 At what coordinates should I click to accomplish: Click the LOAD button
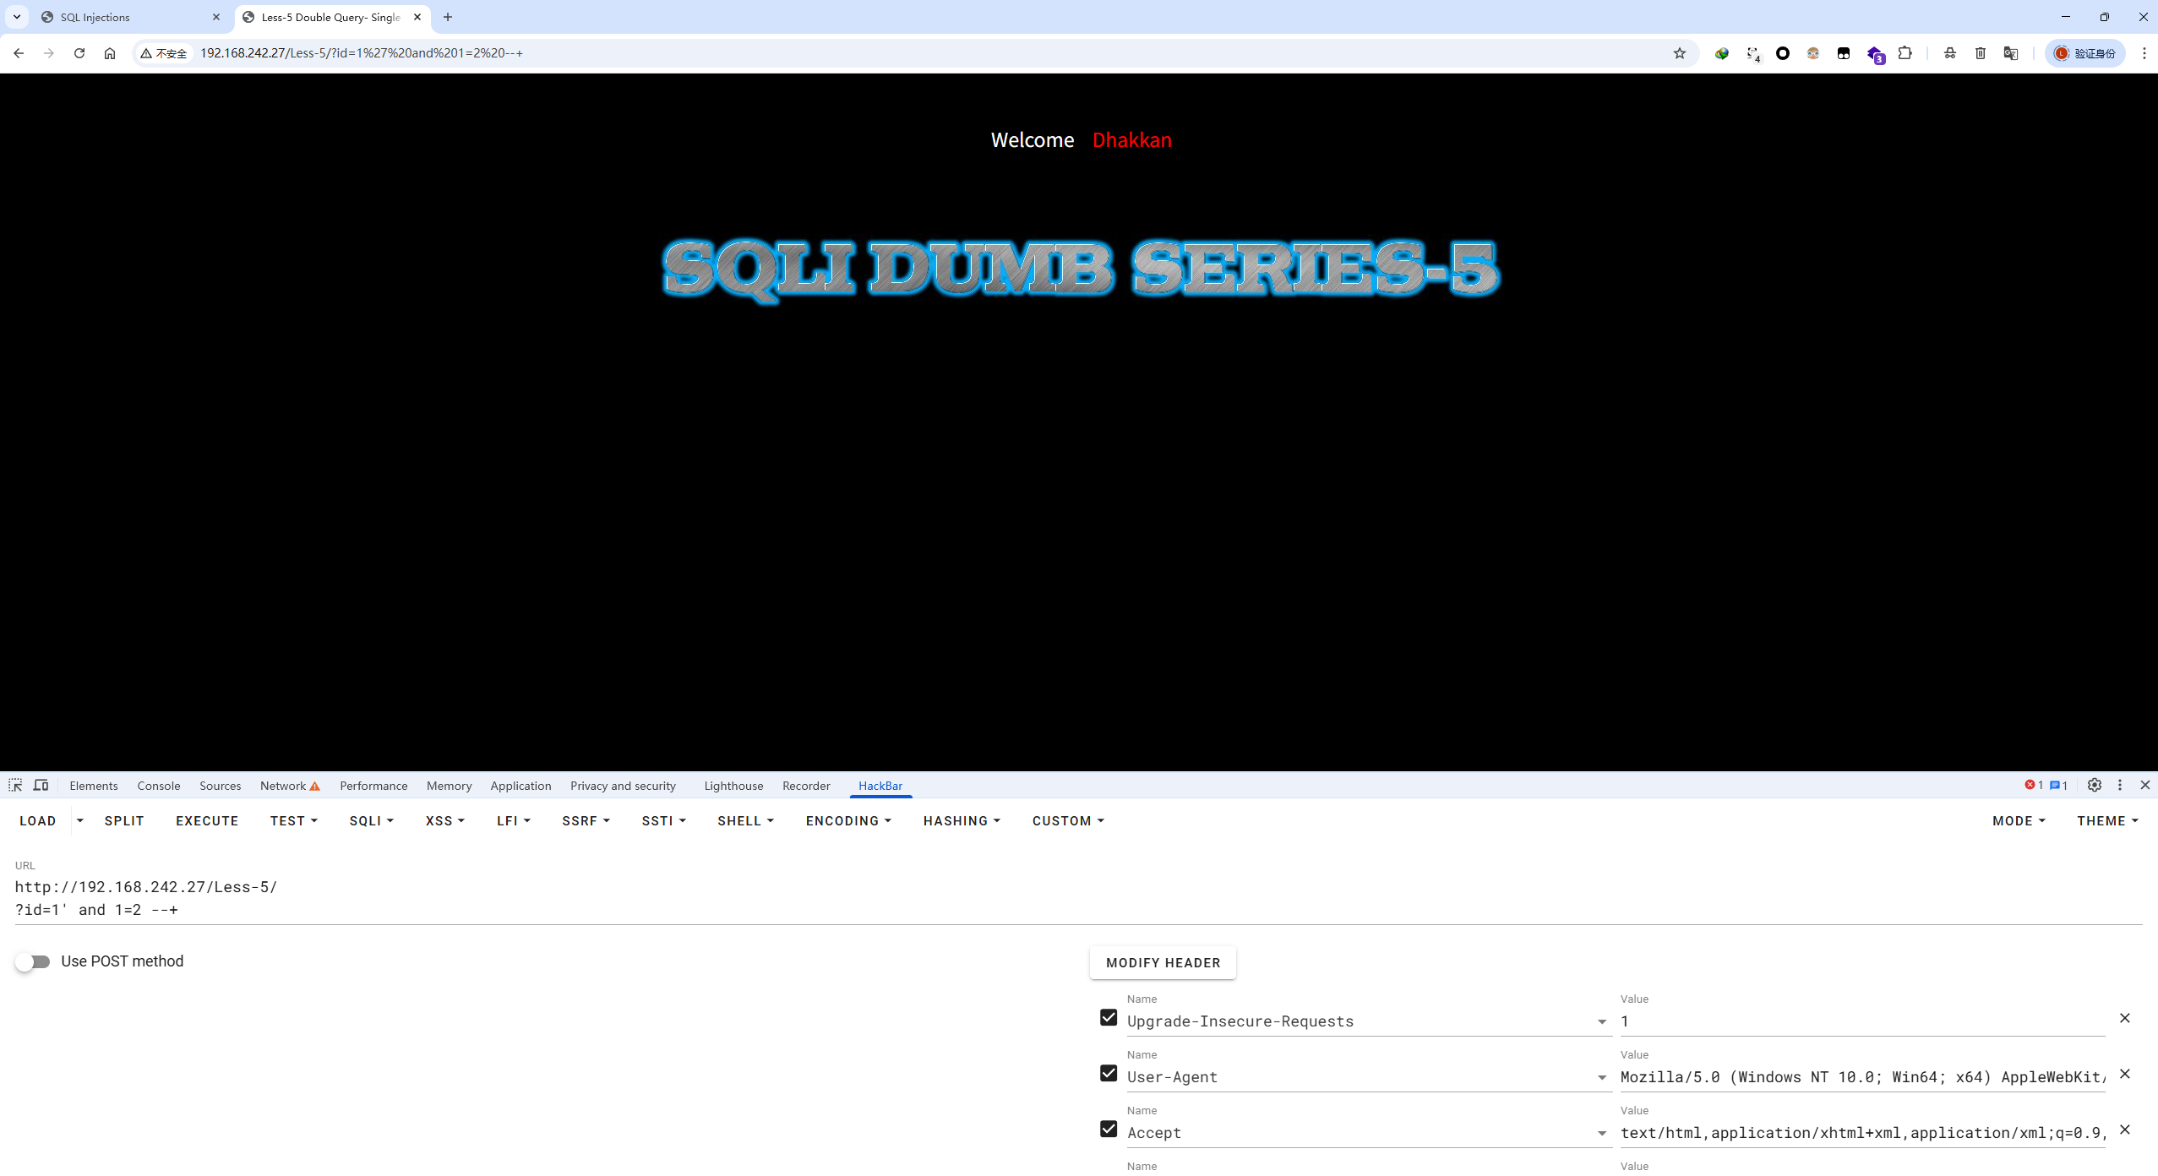click(x=38, y=821)
